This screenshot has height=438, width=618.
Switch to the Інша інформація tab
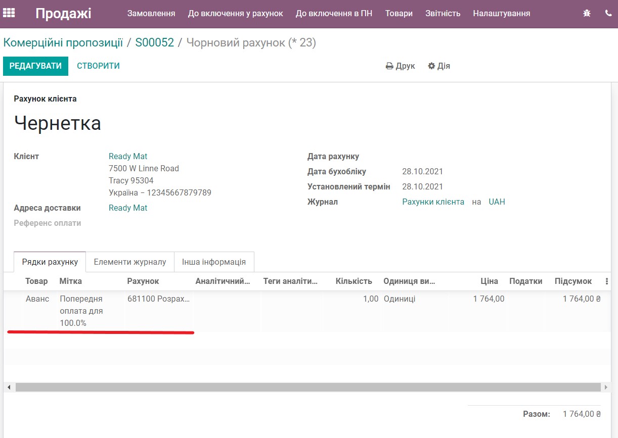tap(214, 262)
